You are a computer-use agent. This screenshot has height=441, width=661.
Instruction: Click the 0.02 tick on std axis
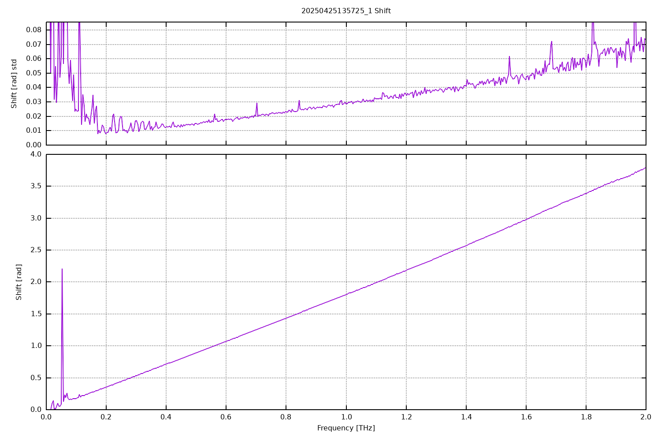(x=34, y=116)
